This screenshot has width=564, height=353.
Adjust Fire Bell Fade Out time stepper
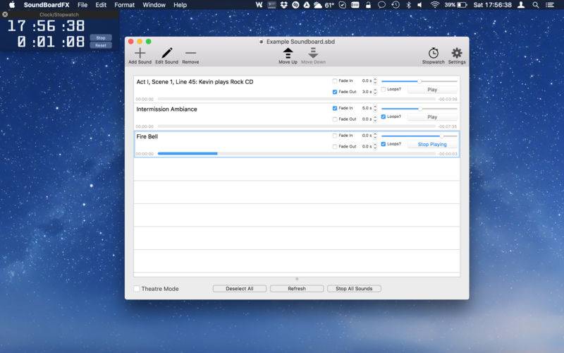coord(375,147)
